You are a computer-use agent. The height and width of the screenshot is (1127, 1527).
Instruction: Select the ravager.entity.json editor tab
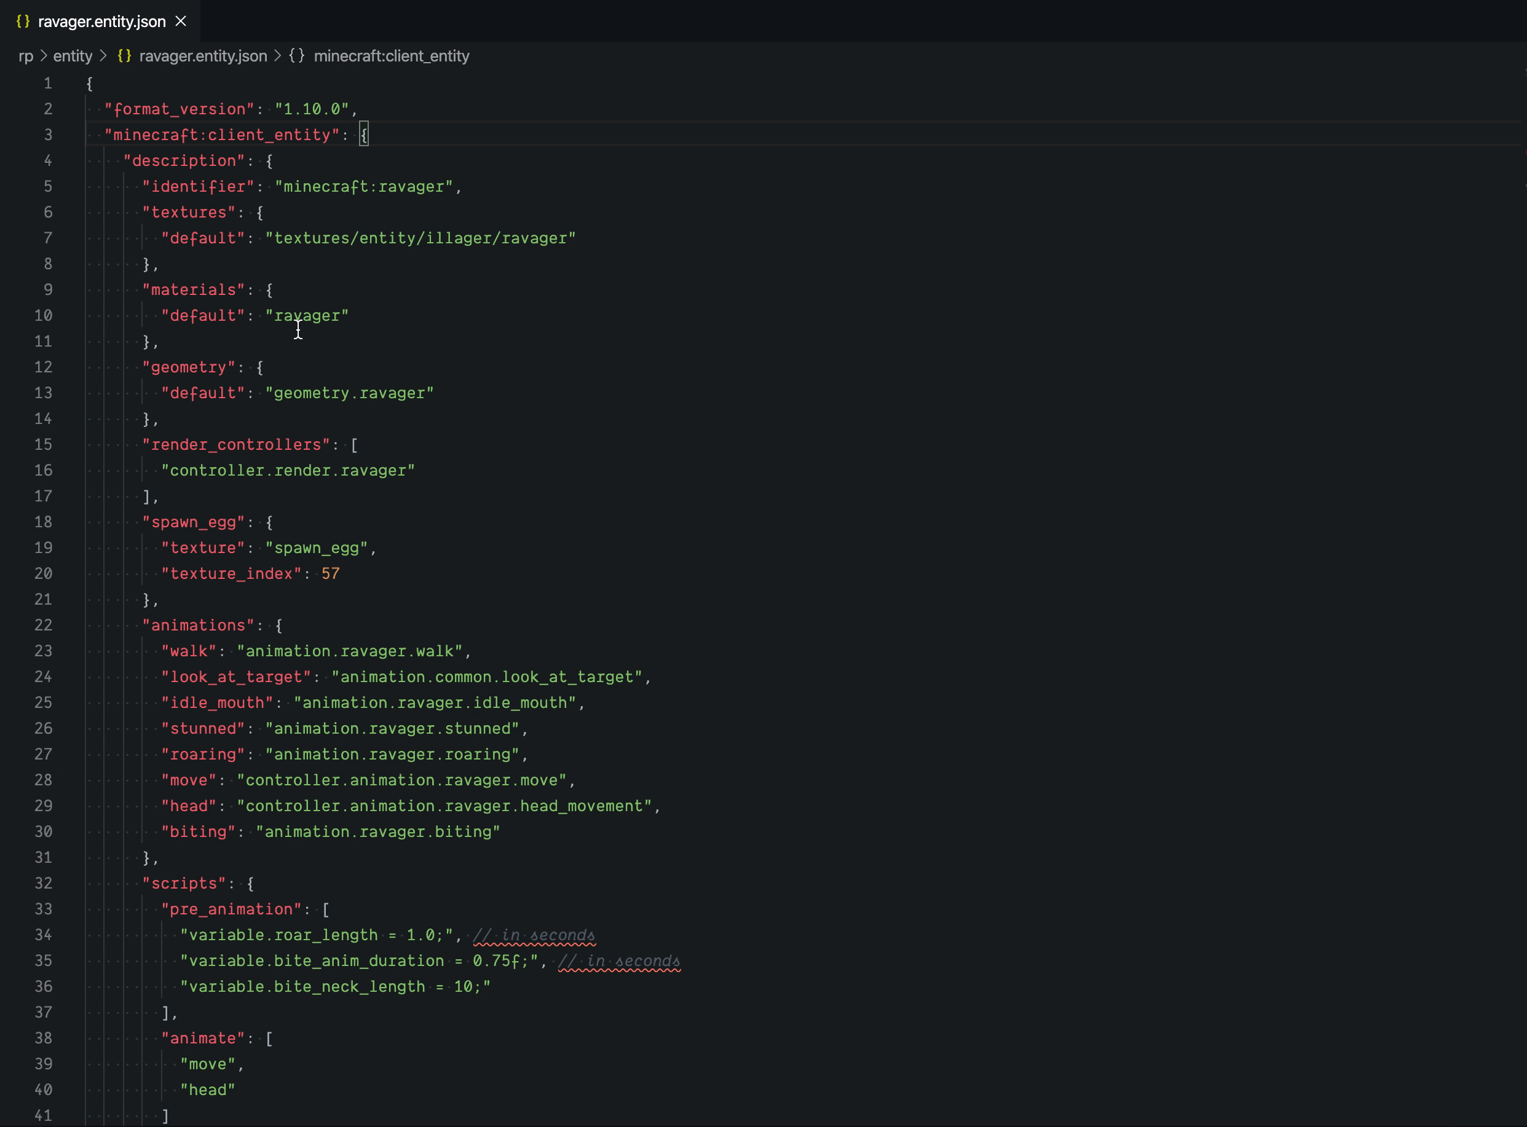101,21
